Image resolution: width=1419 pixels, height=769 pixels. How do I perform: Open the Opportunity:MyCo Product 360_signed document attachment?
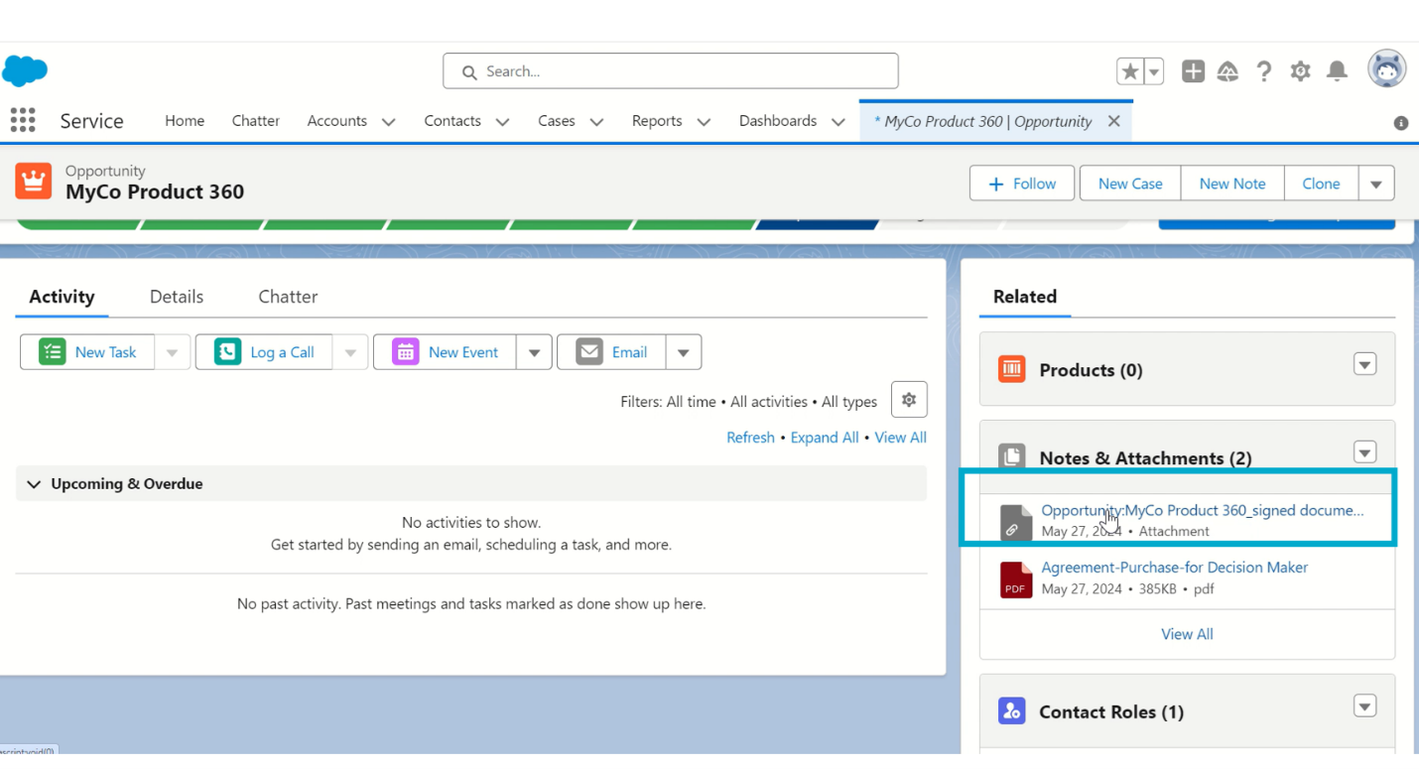pos(1203,510)
